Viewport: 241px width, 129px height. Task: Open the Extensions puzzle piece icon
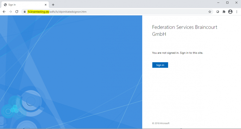224,12
